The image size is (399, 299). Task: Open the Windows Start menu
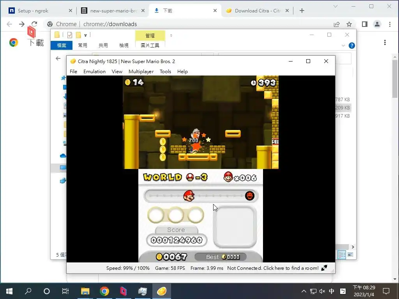(9, 291)
